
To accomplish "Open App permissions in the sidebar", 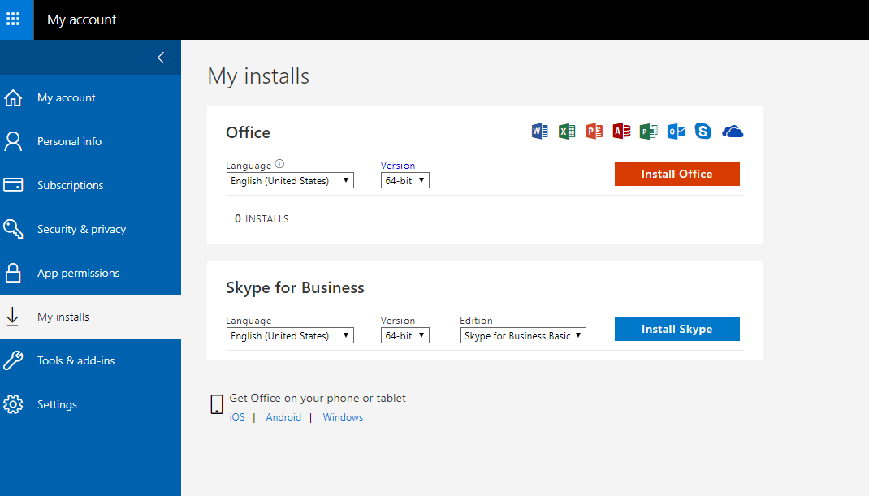I will [90, 273].
